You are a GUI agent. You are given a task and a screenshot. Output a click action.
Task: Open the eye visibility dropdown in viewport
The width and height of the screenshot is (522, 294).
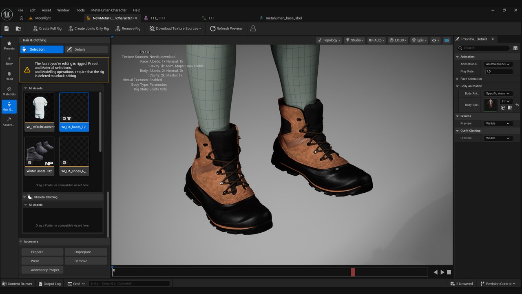click(x=436, y=40)
